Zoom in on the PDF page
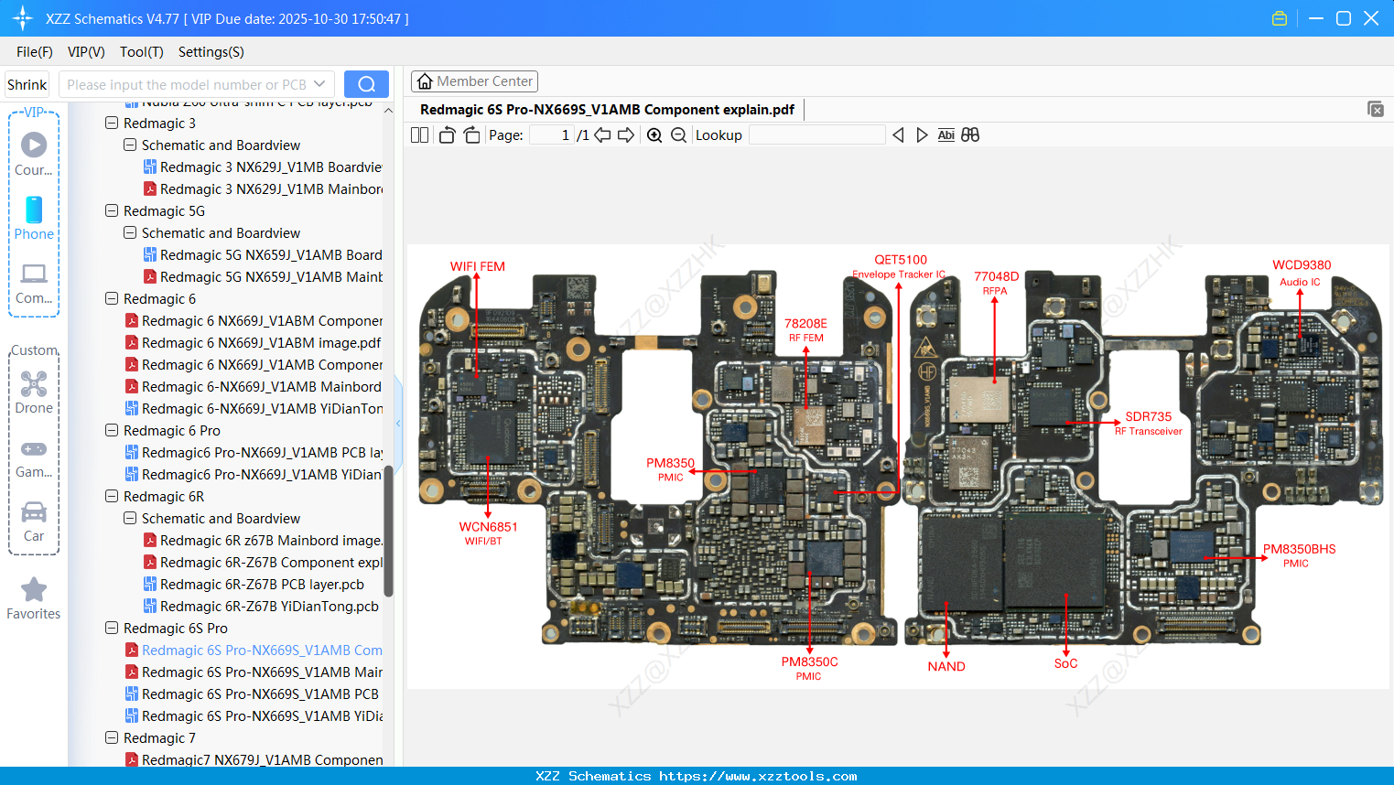The width and height of the screenshot is (1394, 785). click(x=654, y=134)
